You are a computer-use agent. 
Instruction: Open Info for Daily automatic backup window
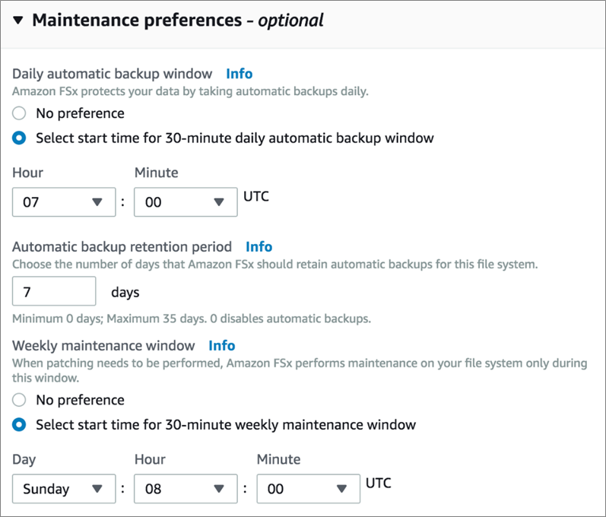click(239, 74)
